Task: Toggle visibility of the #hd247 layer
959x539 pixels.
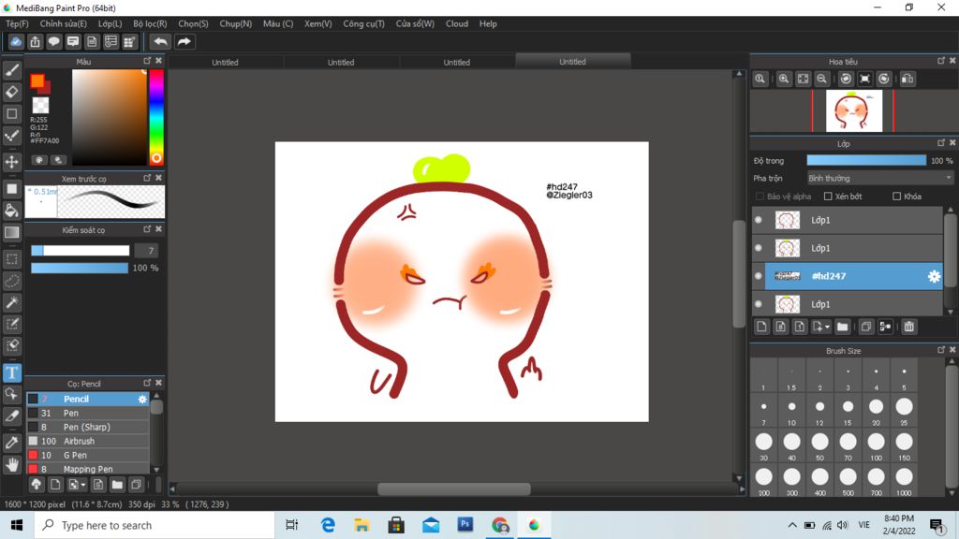Action: coord(759,276)
